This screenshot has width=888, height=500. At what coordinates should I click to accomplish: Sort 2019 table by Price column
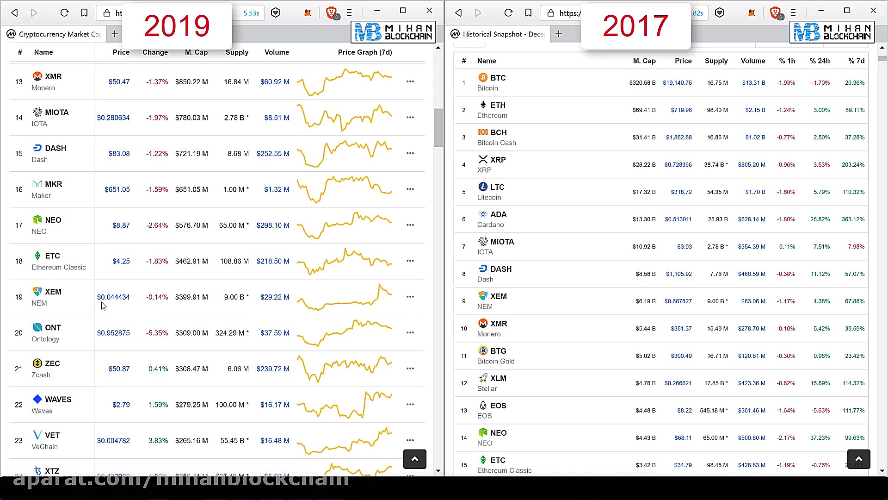121,52
